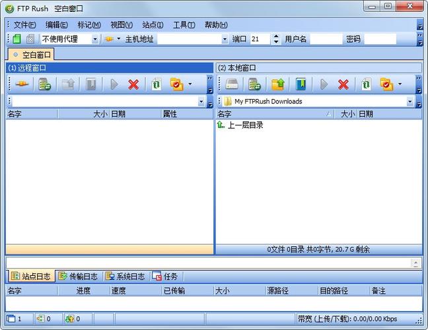Expand local pane folder-check dropdown arrow
Screen dimensions: 428x330
[400, 84]
